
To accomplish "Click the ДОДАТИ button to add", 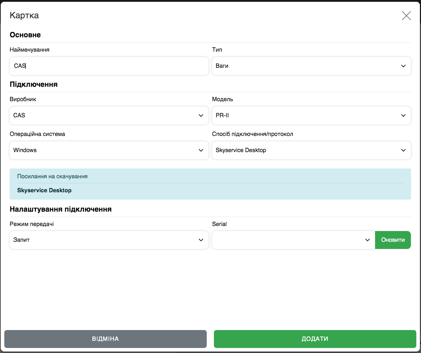I will click(315, 339).
